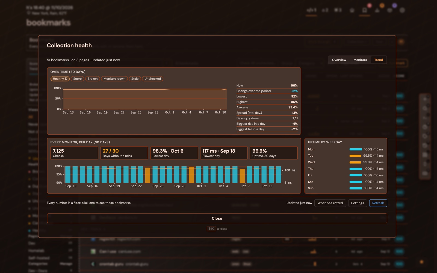
Task: Click the Biggest rise in a day +4% value
Action: 294,124
